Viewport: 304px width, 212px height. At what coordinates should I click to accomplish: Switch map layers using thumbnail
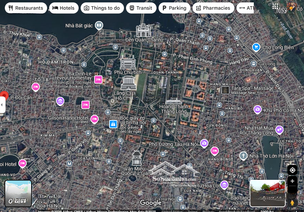(18, 193)
